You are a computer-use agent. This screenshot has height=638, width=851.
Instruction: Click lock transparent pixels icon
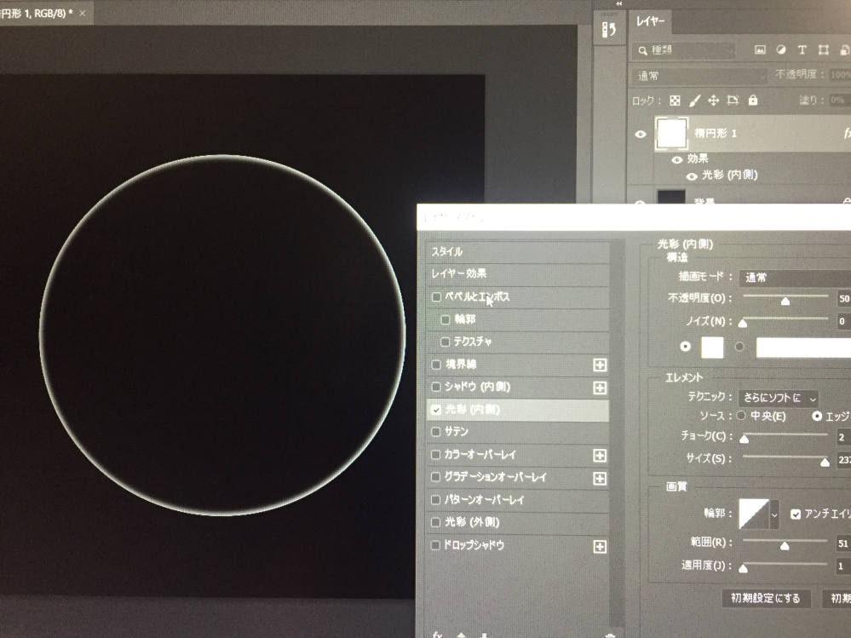coord(675,101)
